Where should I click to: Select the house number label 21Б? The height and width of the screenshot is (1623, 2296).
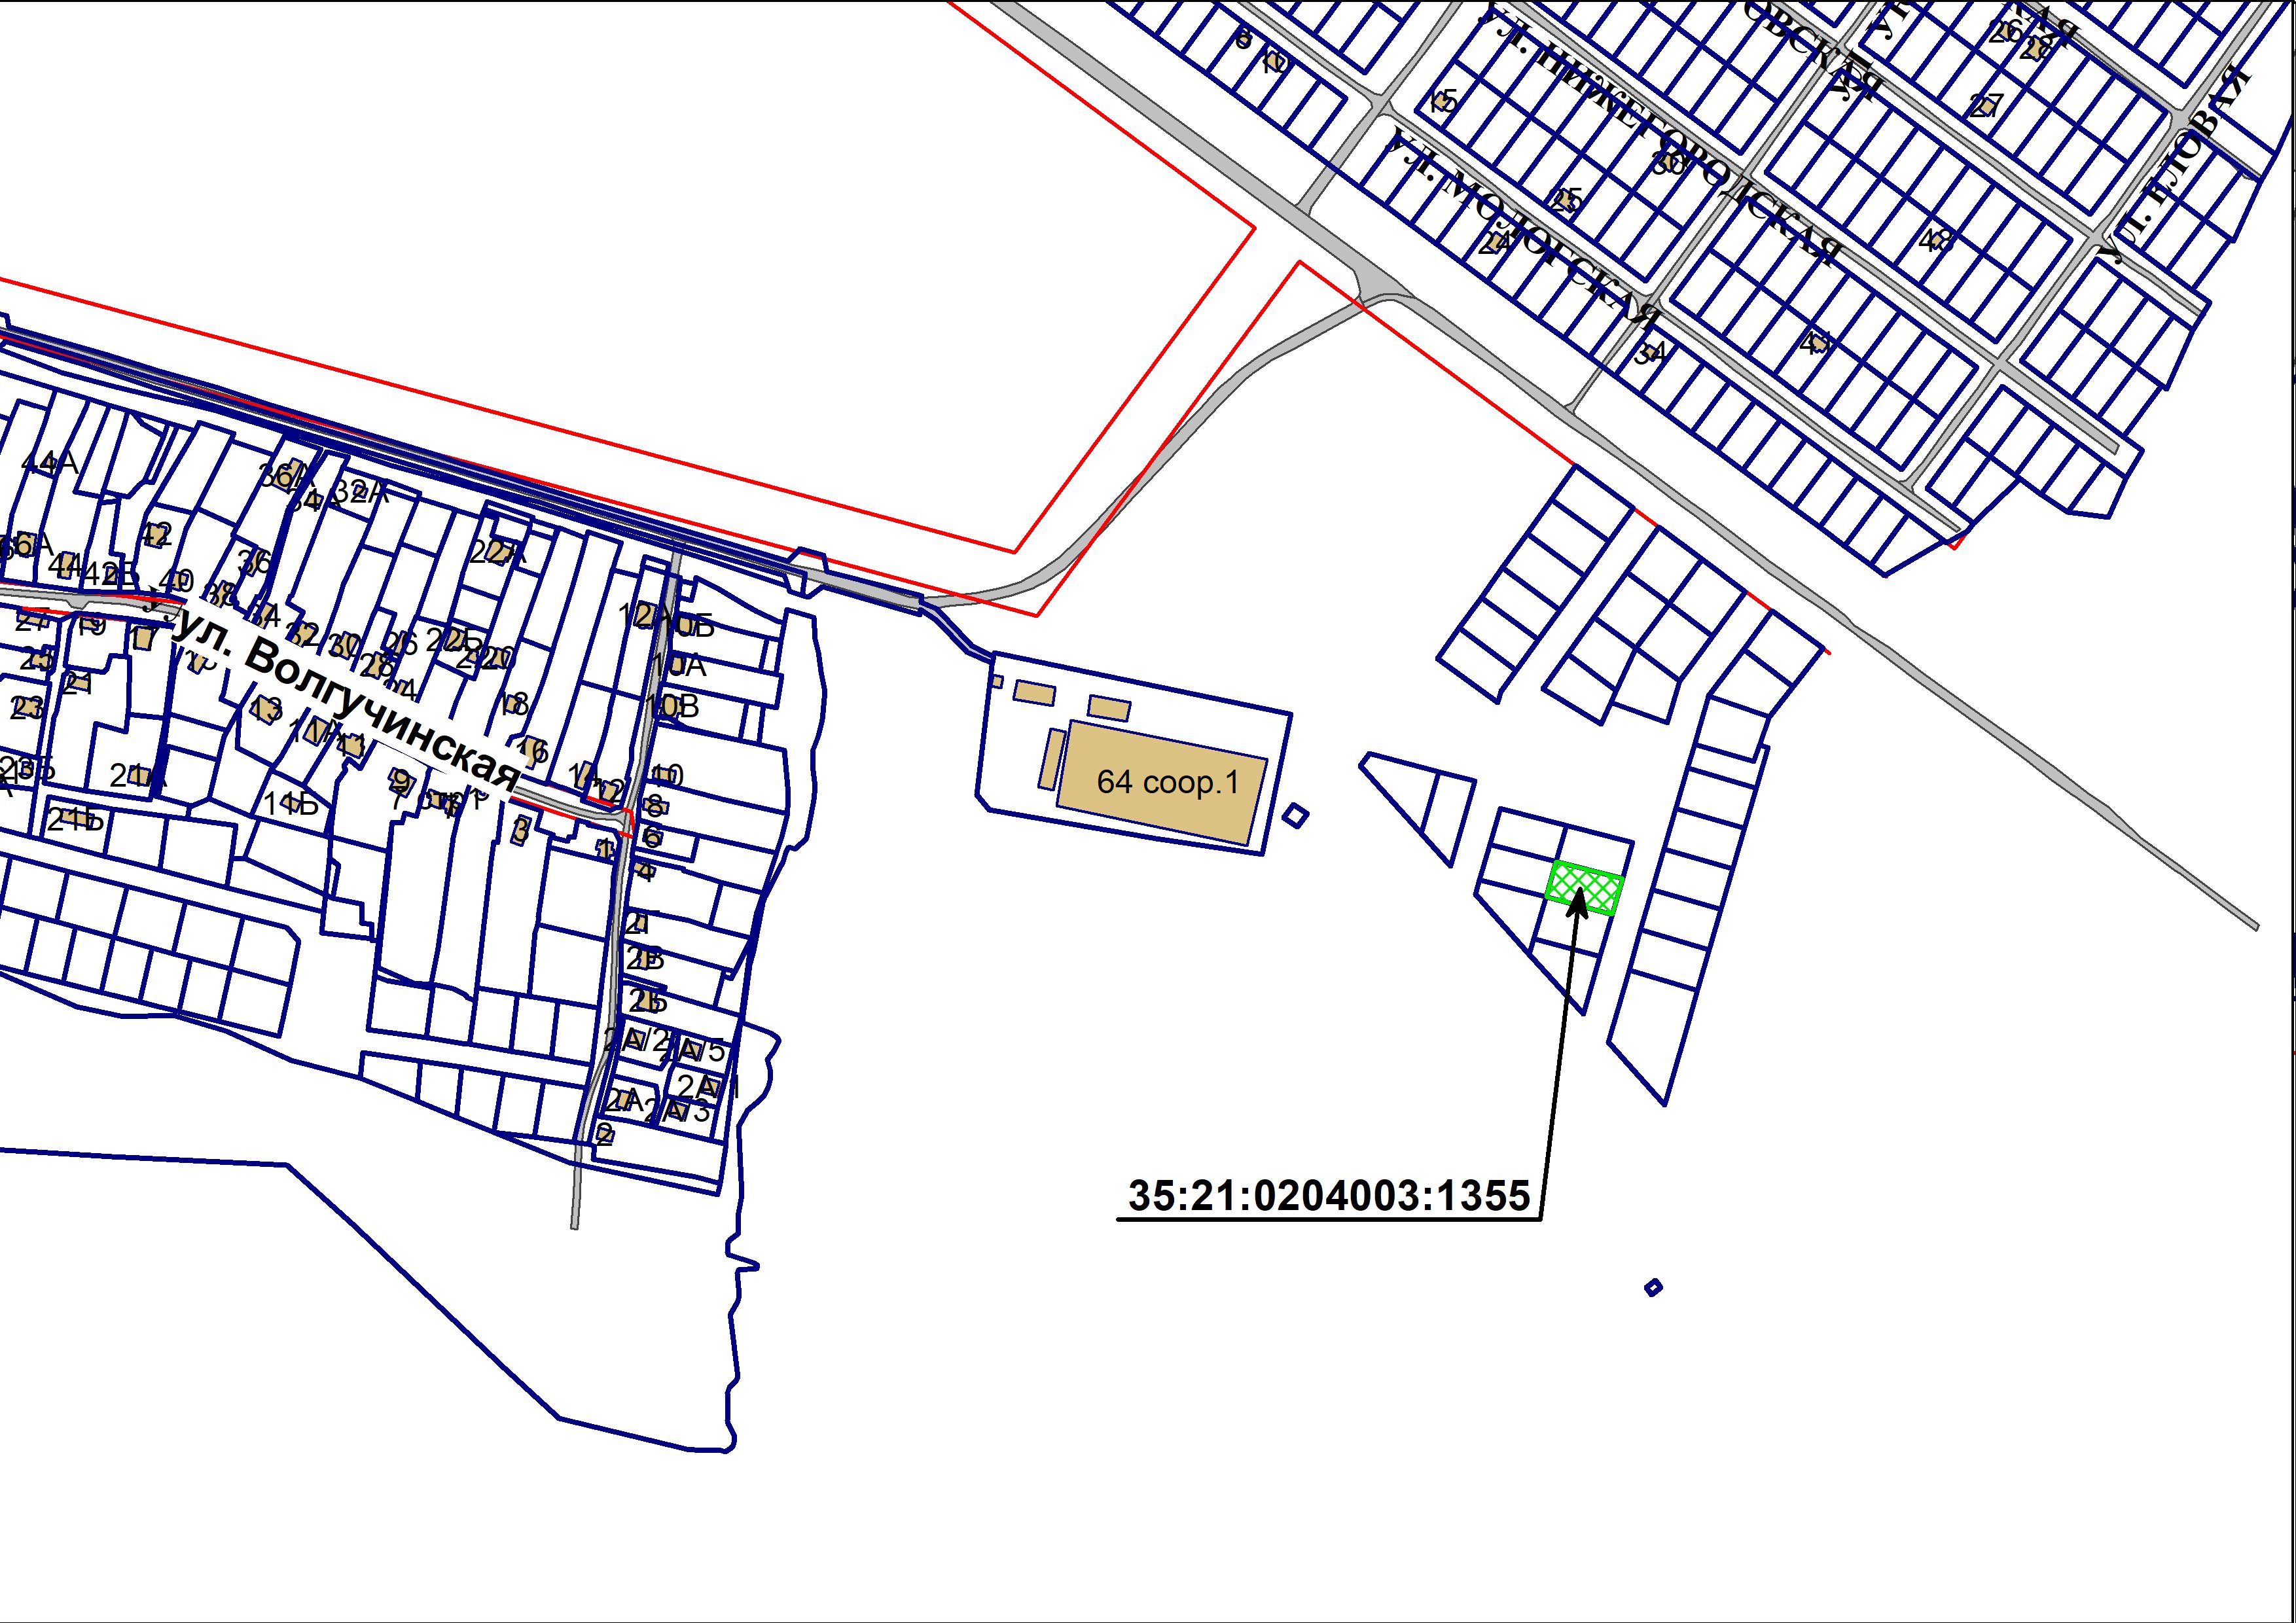(76, 820)
